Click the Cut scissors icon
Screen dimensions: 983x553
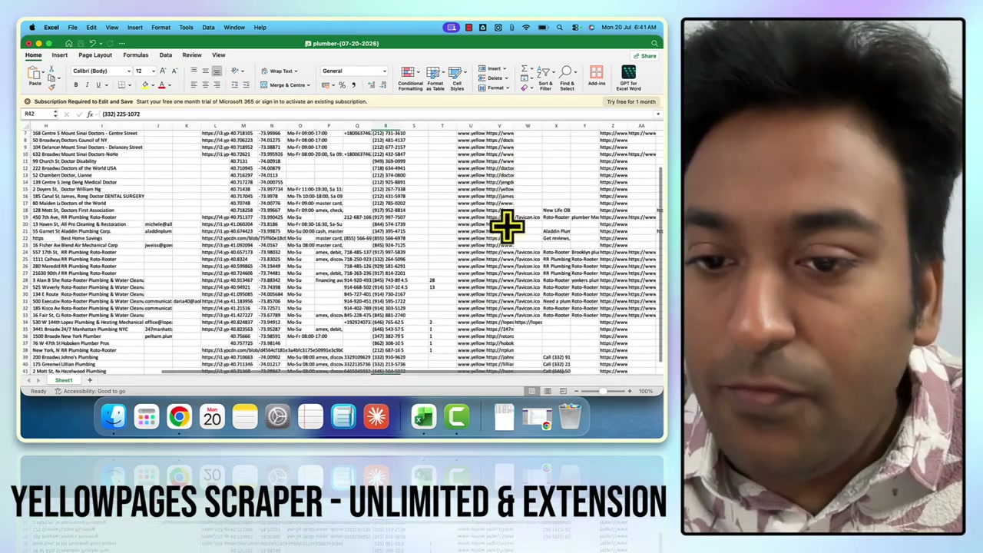[51, 71]
